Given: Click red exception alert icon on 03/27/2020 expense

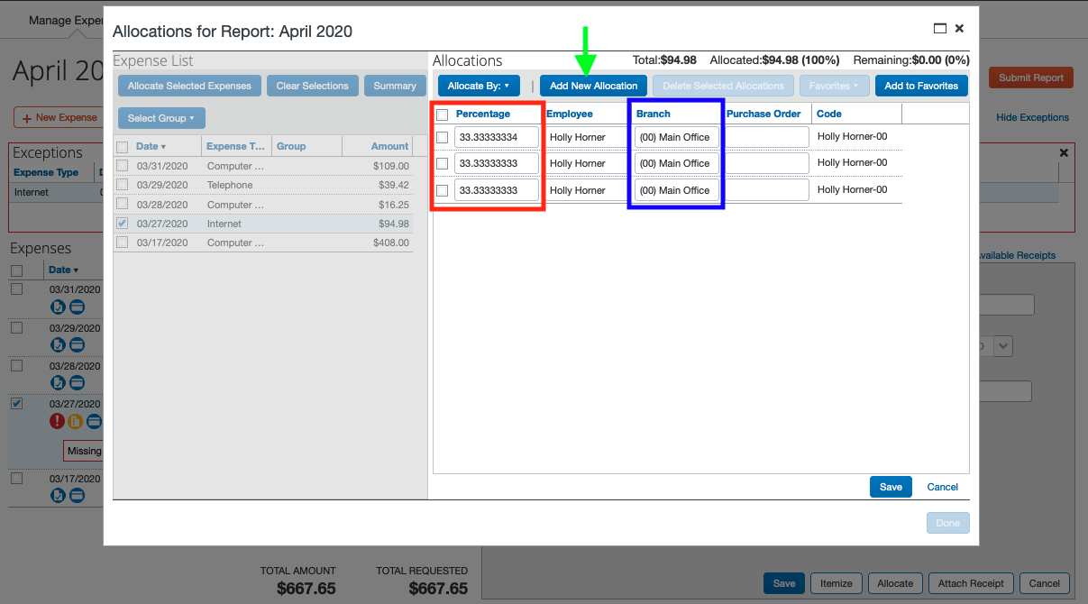Looking at the screenshot, I should 57,421.
